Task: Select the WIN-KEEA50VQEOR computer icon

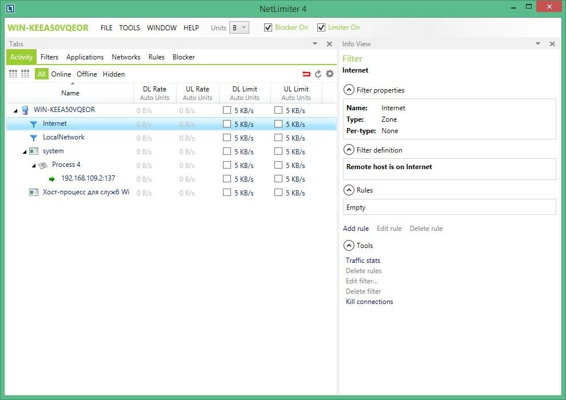Action: [25, 110]
